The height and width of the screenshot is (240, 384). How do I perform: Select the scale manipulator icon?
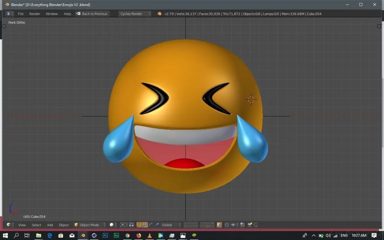pos(157,225)
